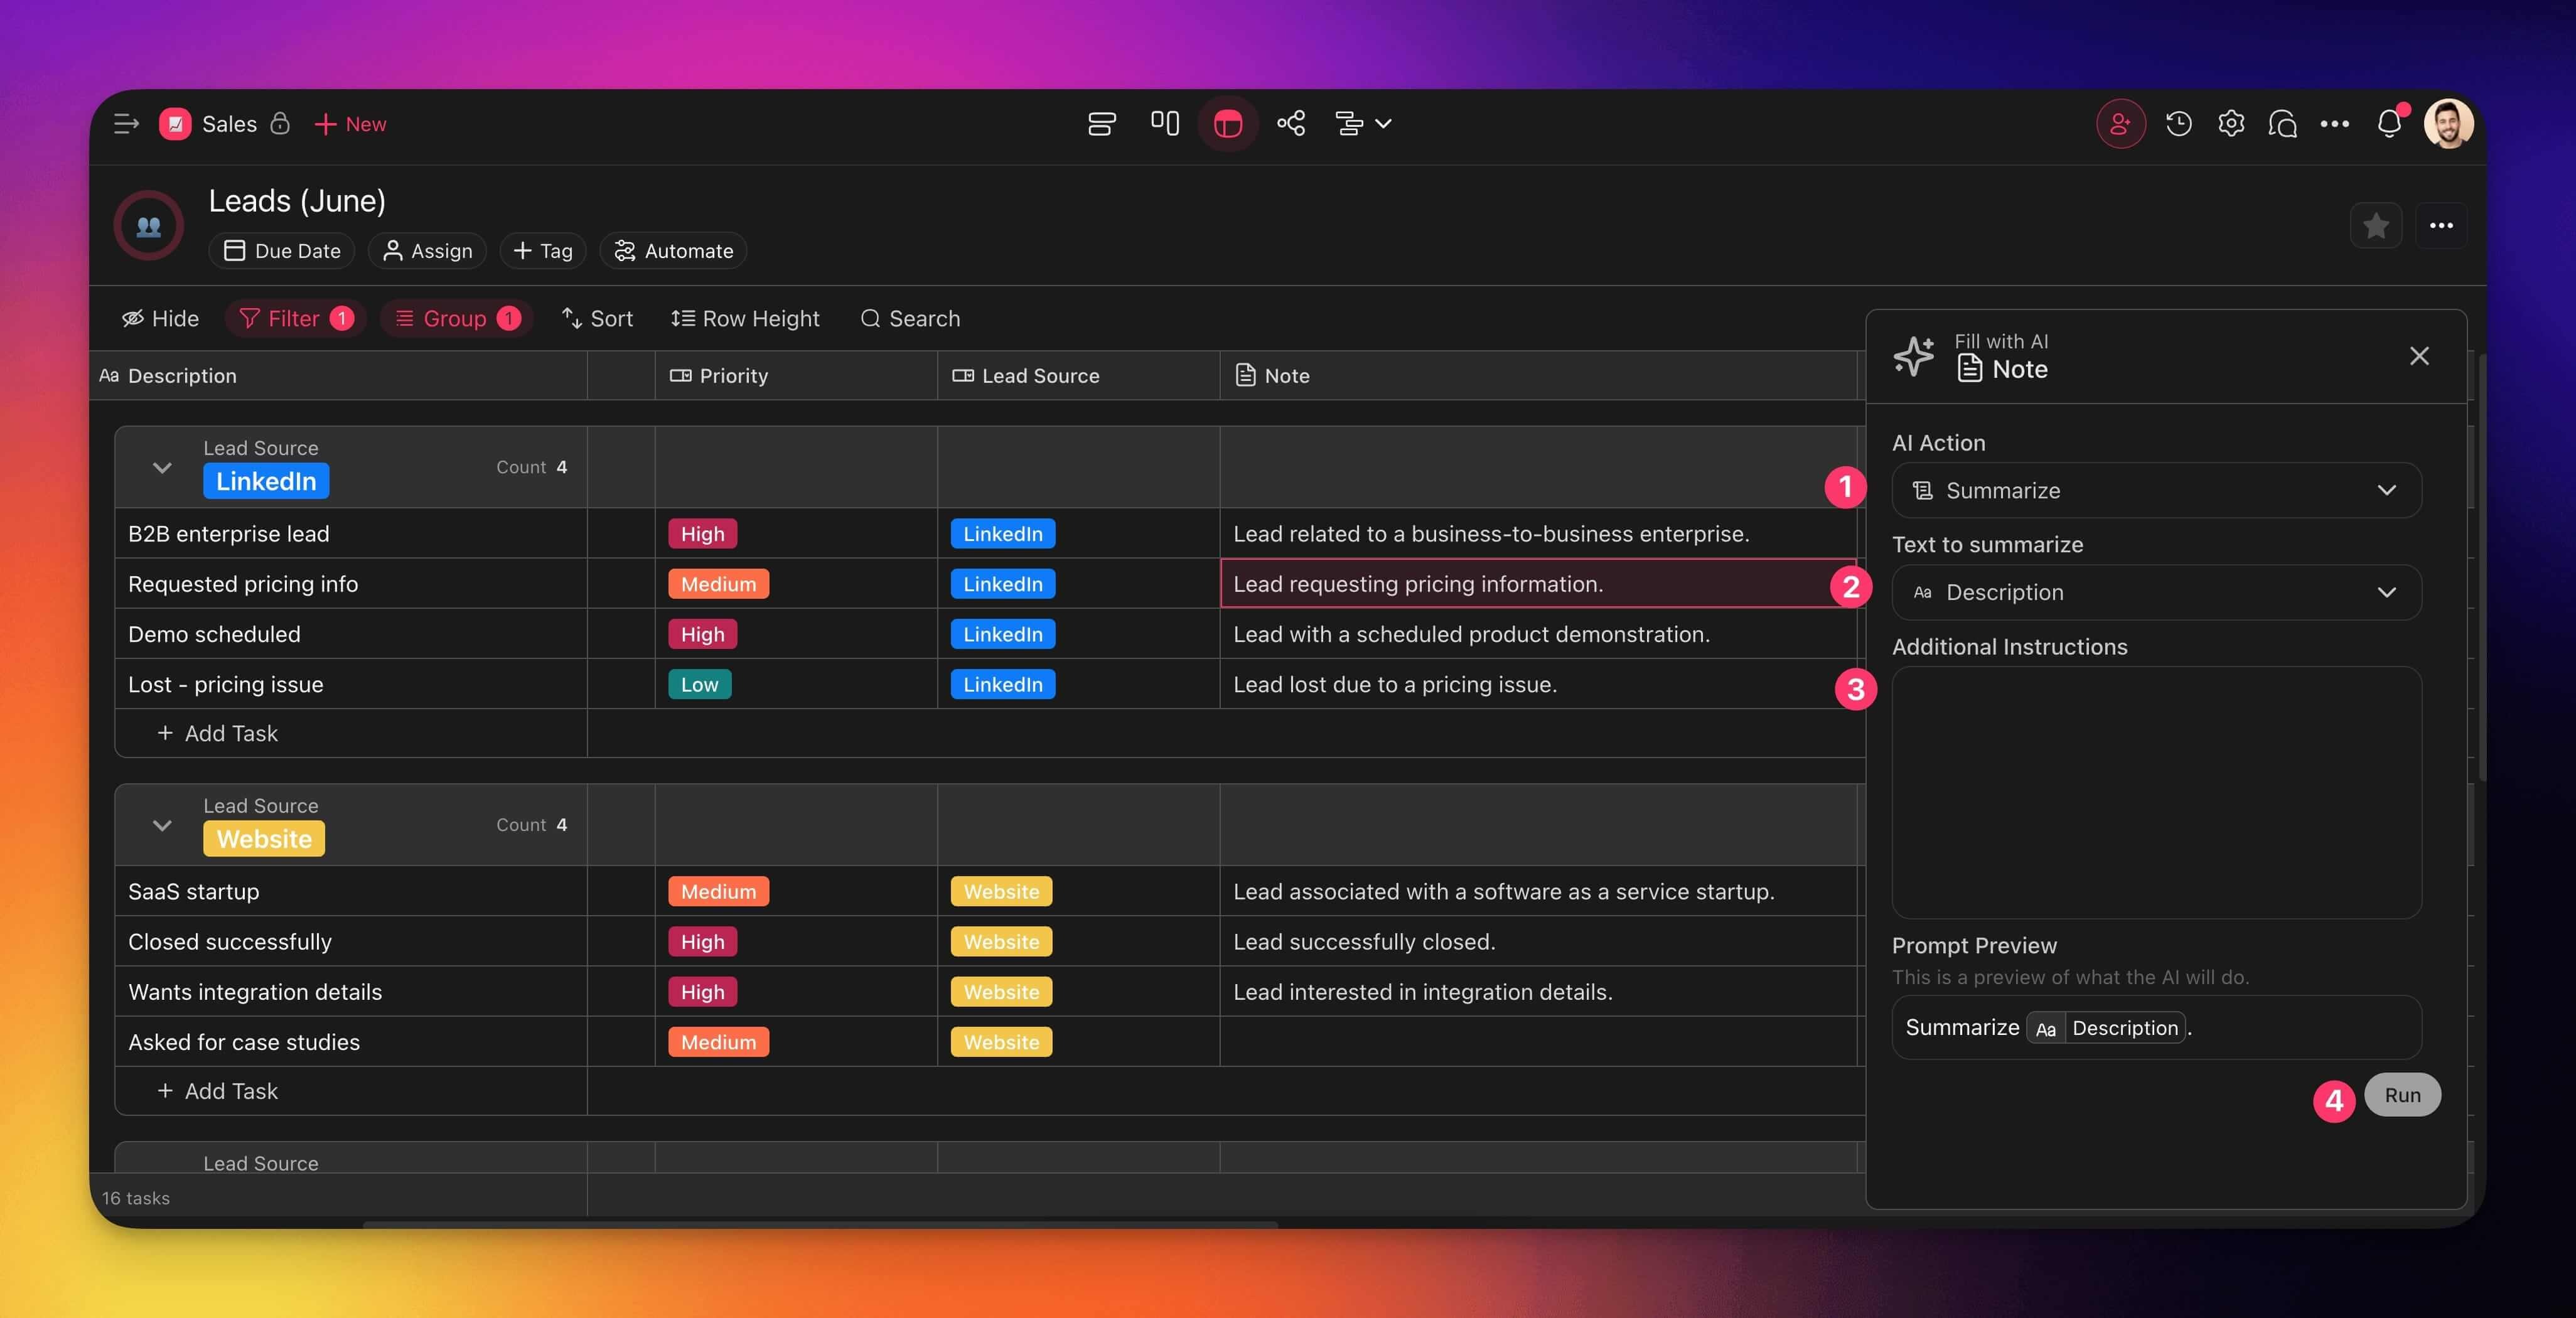This screenshot has width=2576, height=1318.
Task: Toggle Hide columns option
Action: 160,318
